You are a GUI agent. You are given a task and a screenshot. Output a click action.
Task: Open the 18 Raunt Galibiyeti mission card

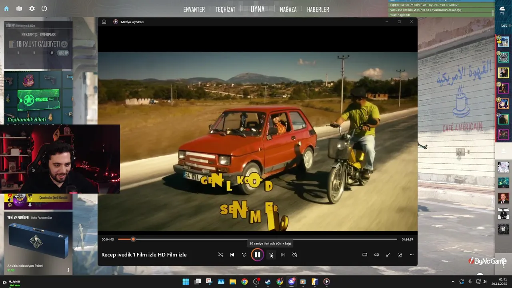tap(38, 45)
